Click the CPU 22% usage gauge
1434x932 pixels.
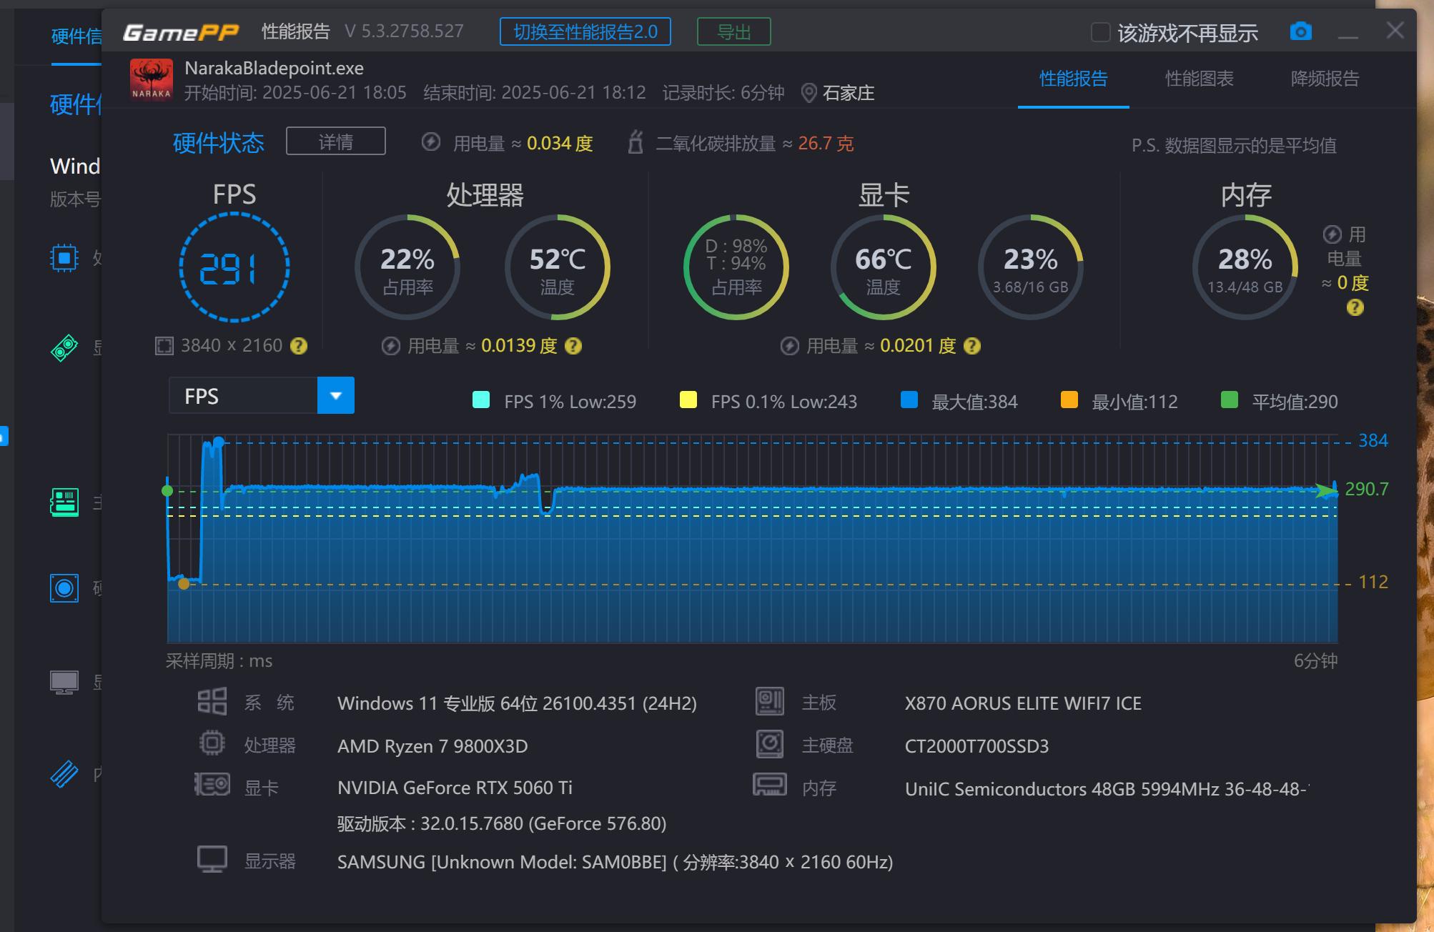pyautogui.click(x=407, y=267)
